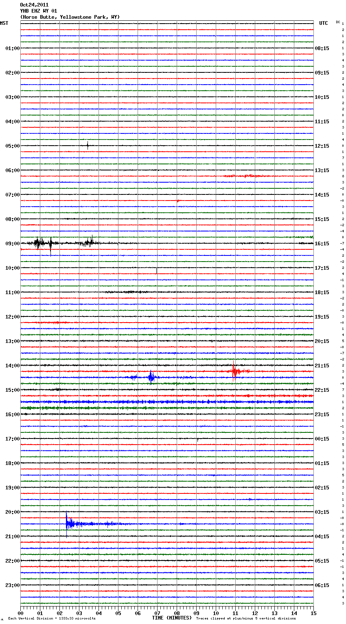Click the "(Horse Butte, Yellowstone Park, WY)" subtitle

[70, 17]
